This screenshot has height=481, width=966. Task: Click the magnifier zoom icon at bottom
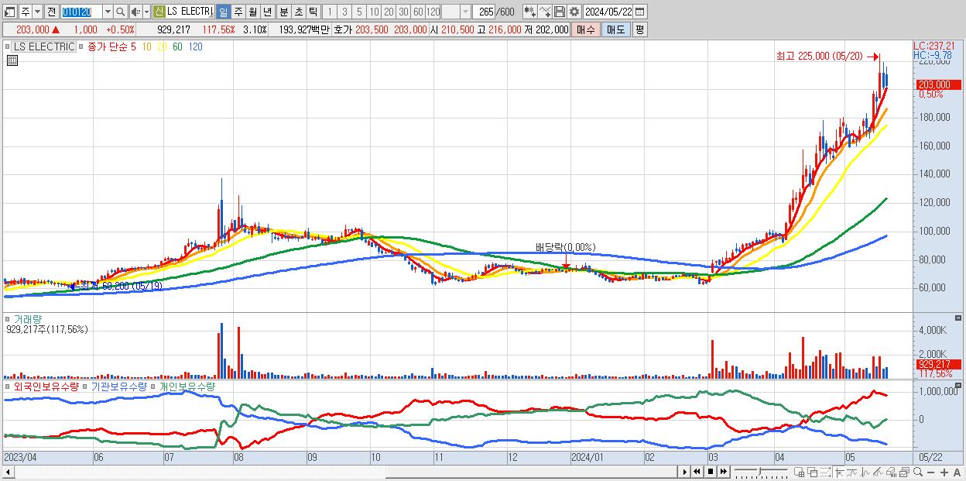pyautogui.click(x=917, y=472)
